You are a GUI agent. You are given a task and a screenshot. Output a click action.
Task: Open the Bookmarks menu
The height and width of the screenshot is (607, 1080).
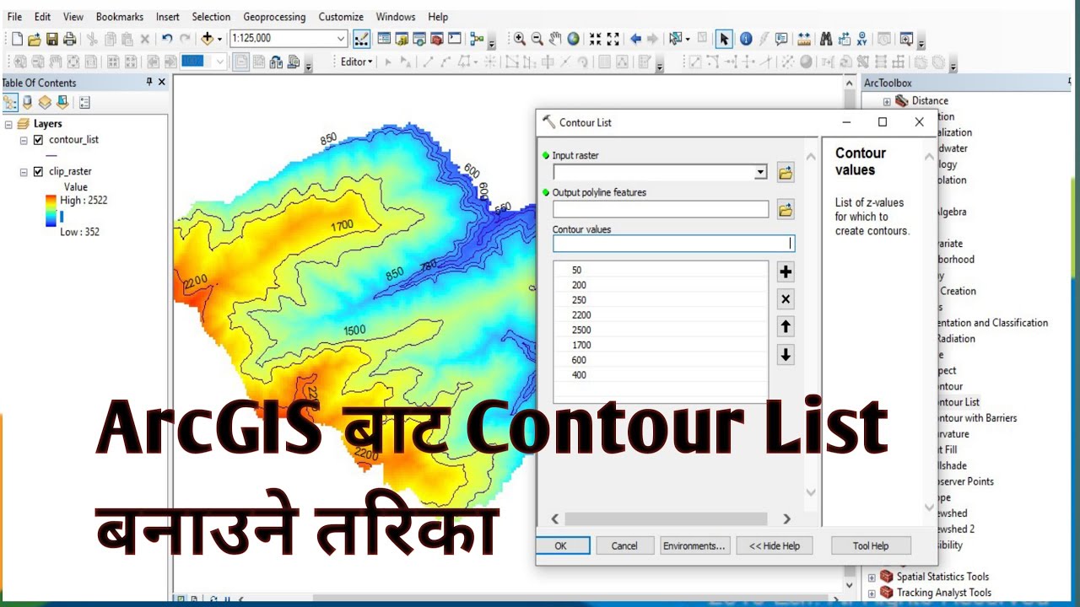(x=120, y=17)
